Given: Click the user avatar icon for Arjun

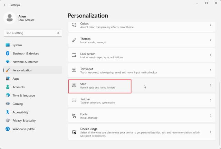Looking at the screenshot, I should [10, 18].
